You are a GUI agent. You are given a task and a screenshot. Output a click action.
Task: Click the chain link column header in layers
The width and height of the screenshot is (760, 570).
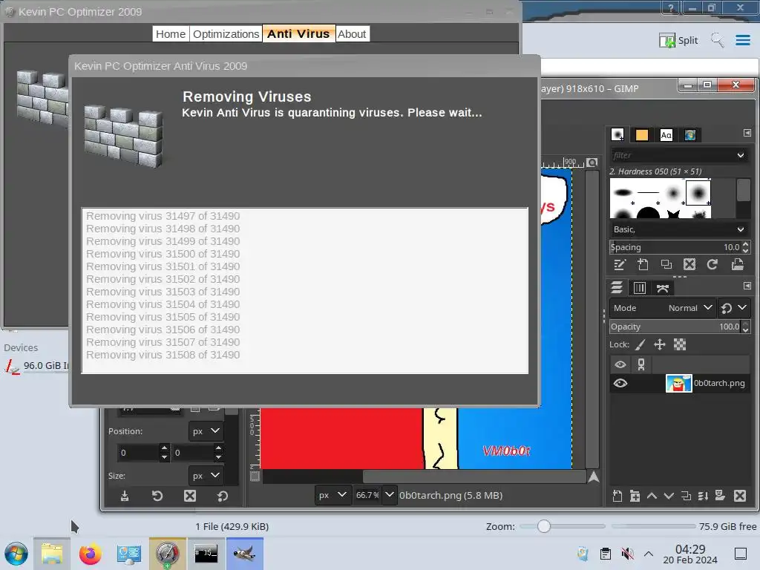pos(641,364)
